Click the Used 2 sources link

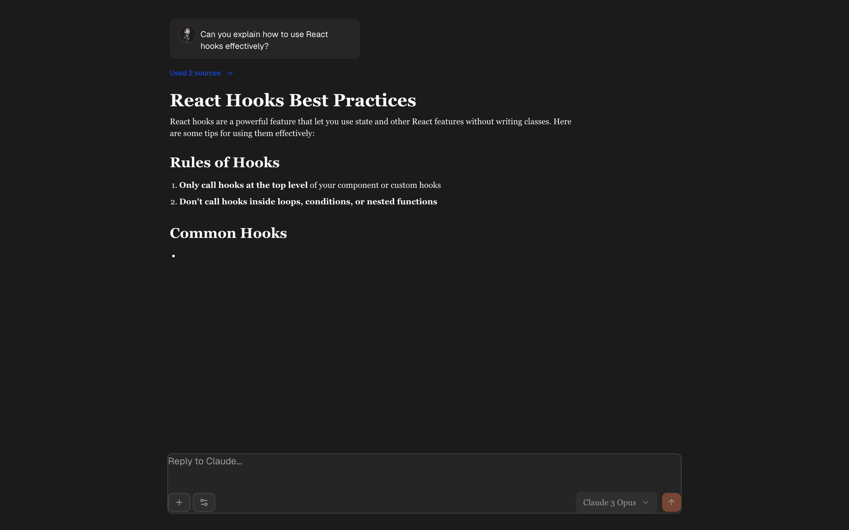click(x=195, y=73)
